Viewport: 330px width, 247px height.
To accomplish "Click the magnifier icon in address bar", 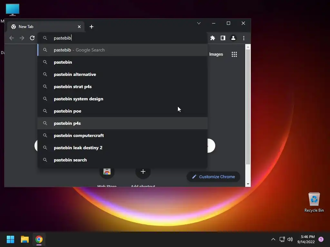I will coord(45,38).
